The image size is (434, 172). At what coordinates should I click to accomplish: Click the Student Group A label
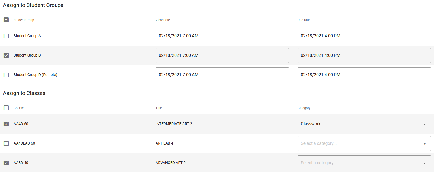point(27,36)
